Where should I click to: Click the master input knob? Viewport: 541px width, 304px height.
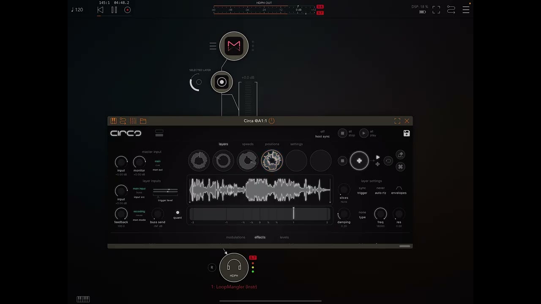tap(121, 162)
